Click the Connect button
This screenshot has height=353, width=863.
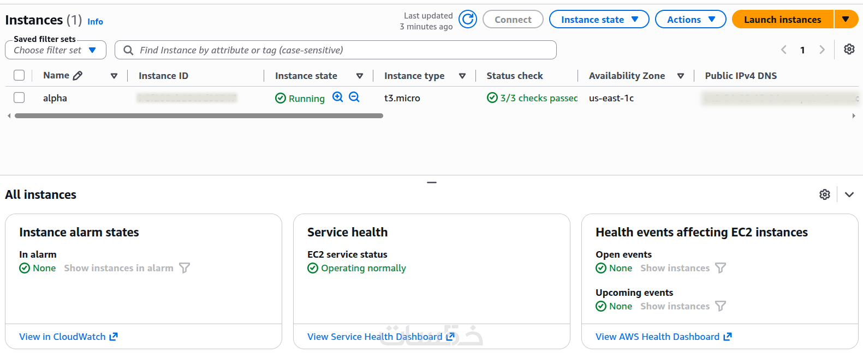513,19
